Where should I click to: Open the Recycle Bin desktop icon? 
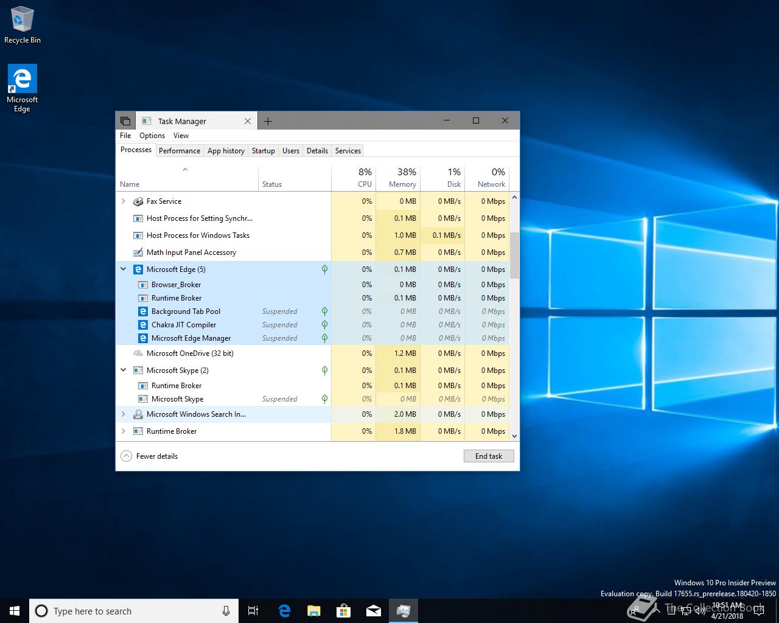[23, 24]
